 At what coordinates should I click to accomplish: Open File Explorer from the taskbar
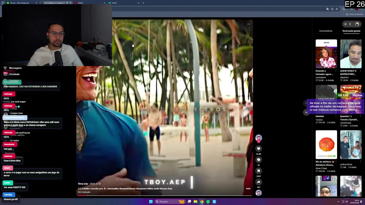[x=195, y=202]
